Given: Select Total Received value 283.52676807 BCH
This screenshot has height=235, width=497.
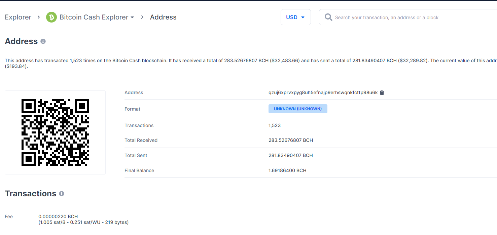Looking at the screenshot, I should tap(291, 140).
